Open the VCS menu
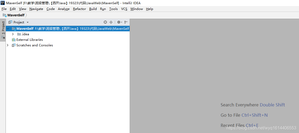299x133 pixels. (x=124, y=9)
